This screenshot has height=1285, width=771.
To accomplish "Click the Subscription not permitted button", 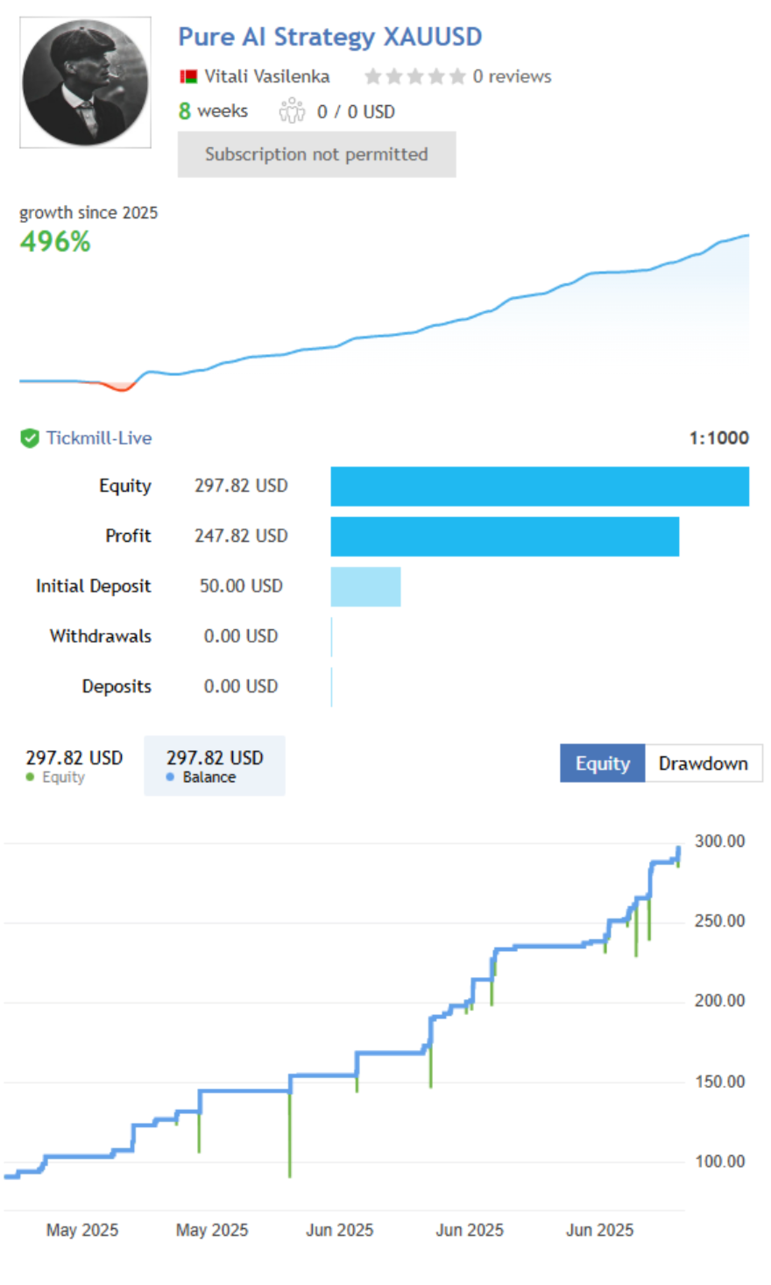I will point(316,154).
